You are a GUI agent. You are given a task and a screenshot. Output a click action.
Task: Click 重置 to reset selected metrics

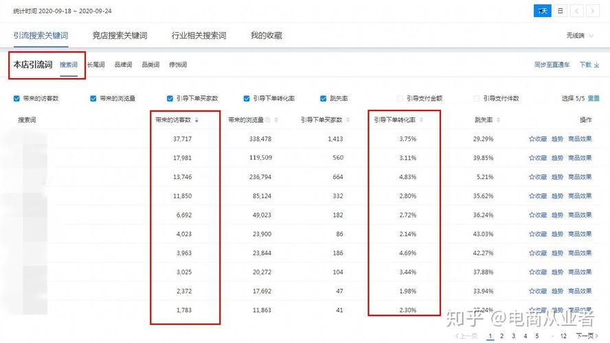click(x=594, y=98)
